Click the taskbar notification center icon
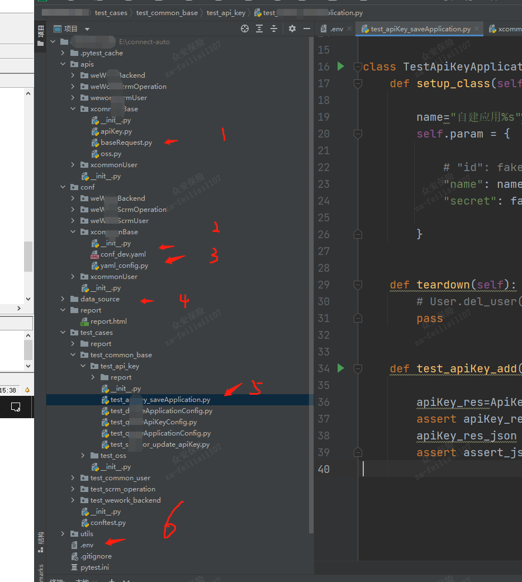The width and height of the screenshot is (522, 582). (x=16, y=407)
